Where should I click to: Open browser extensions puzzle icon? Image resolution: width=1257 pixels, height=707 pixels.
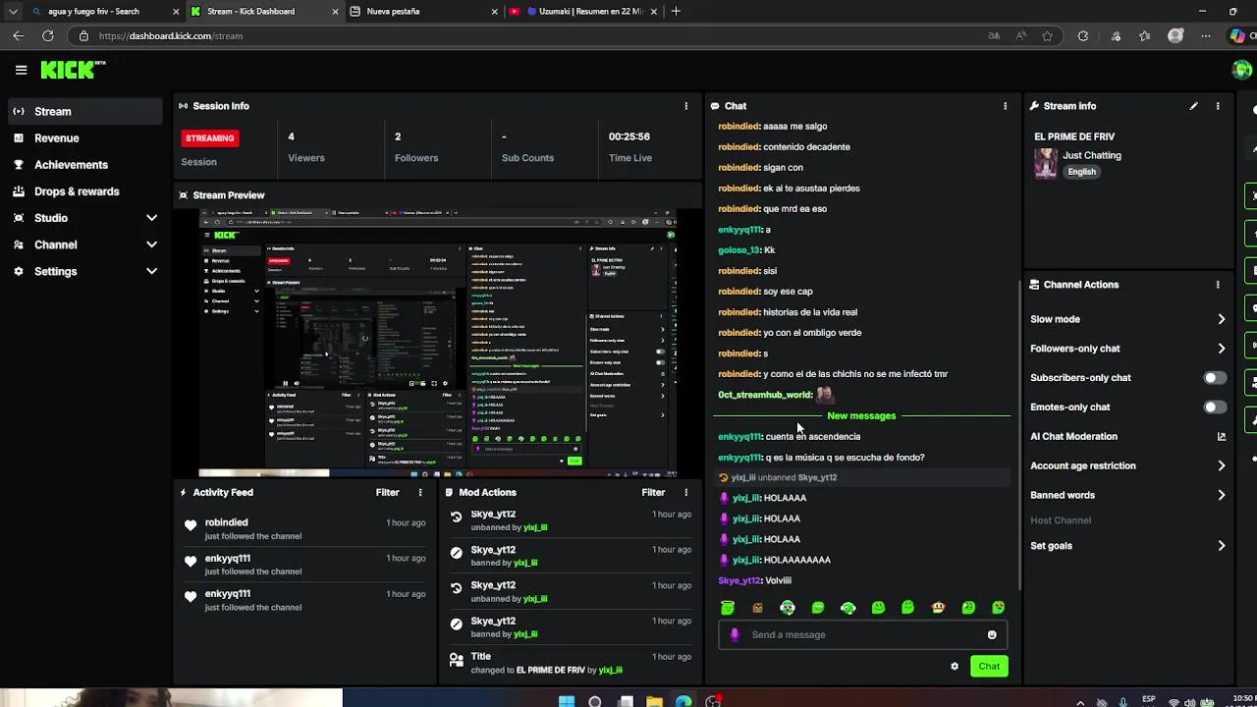[x=1082, y=36]
